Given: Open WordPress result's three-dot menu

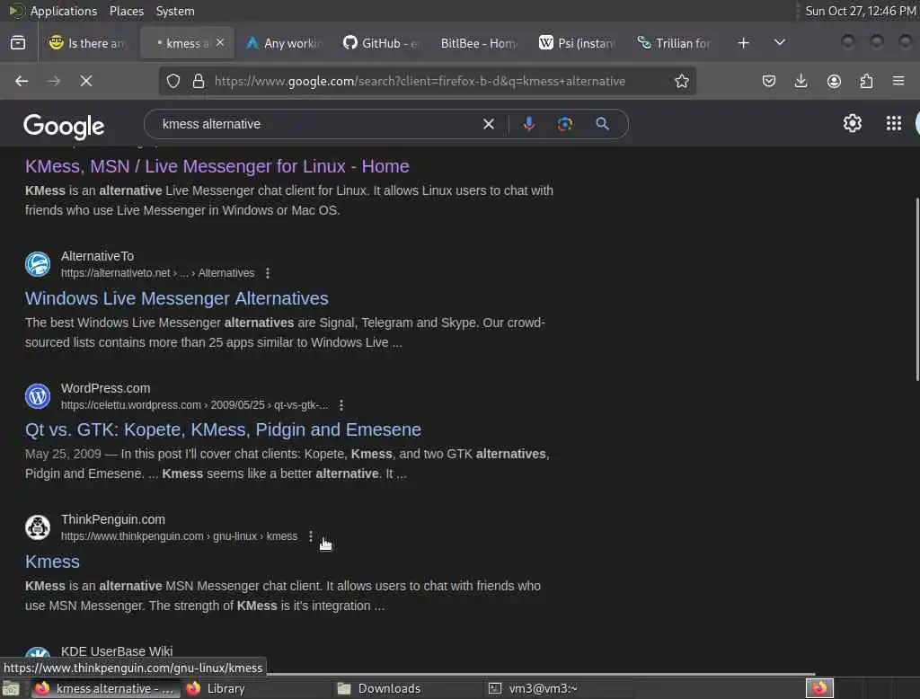Looking at the screenshot, I should (x=341, y=405).
